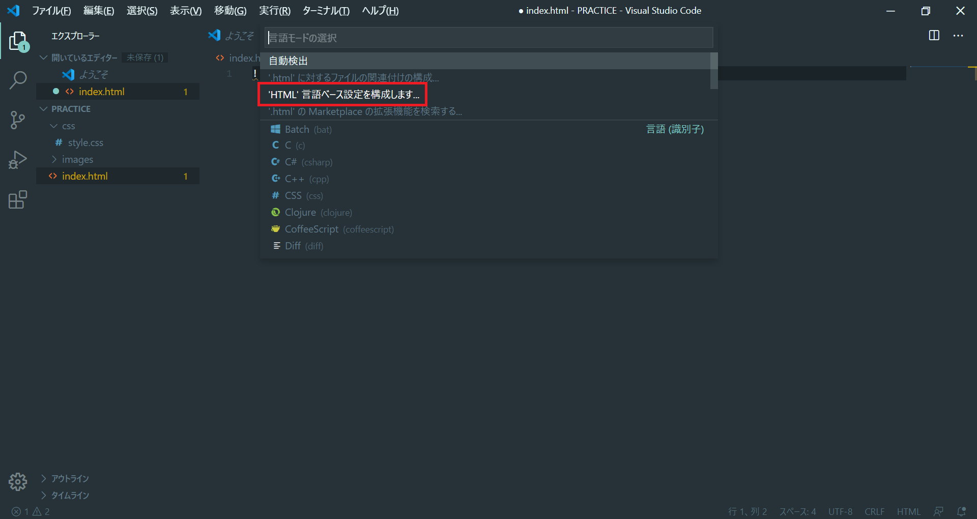The width and height of the screenshot is (977, 519).
Task: Open the Manage gear icon
Action: tap(18, 481)
